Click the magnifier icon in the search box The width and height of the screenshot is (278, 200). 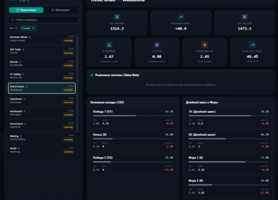[x=12, y=19]
